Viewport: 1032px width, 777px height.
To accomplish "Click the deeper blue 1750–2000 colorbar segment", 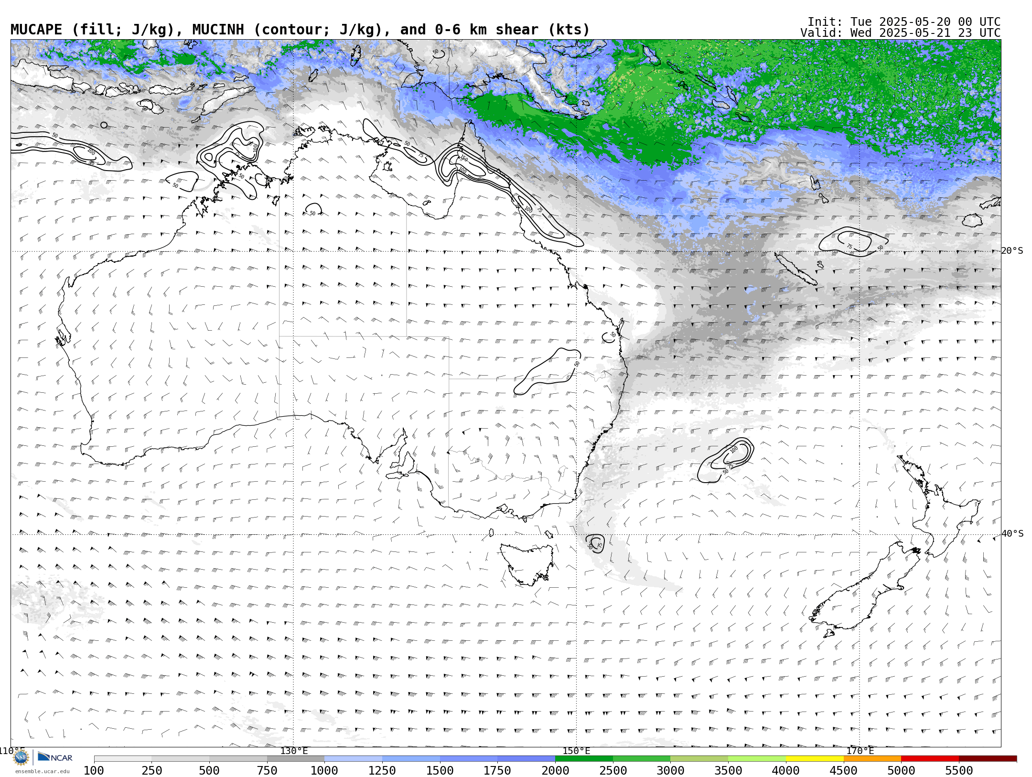I will coord(527,759).
